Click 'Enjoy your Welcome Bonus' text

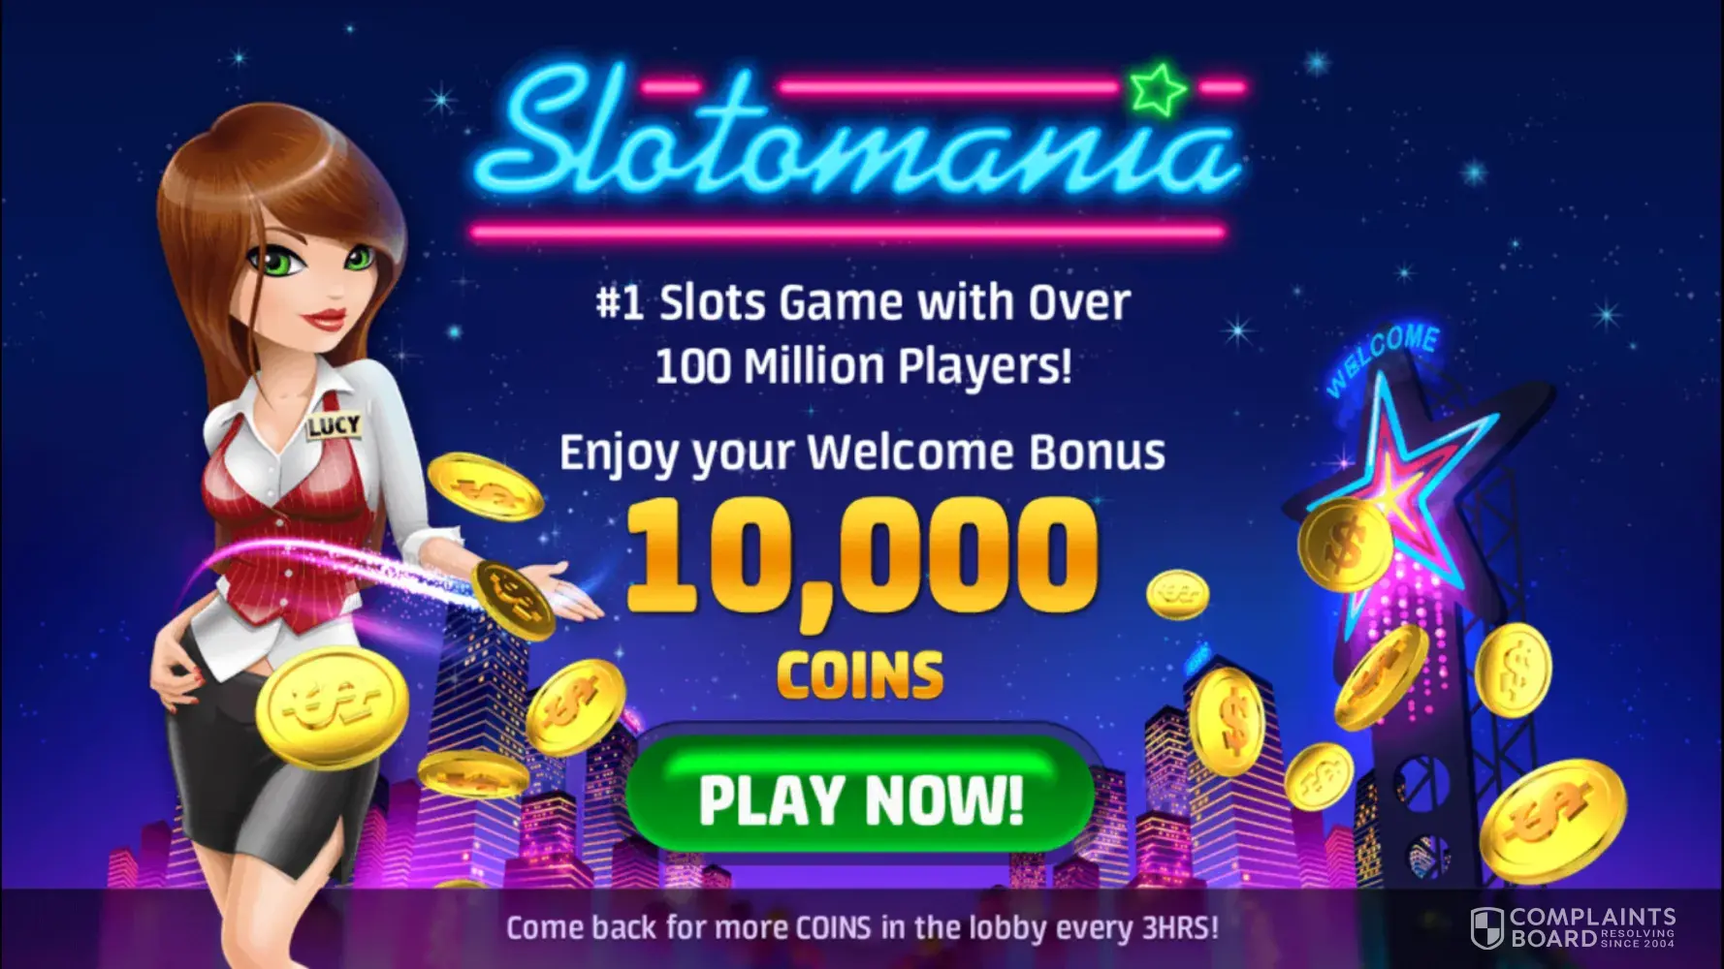pos(862,453)
